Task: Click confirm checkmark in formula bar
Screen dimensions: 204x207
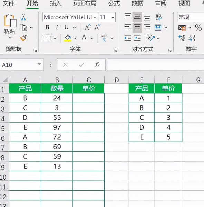Action: 81,65
